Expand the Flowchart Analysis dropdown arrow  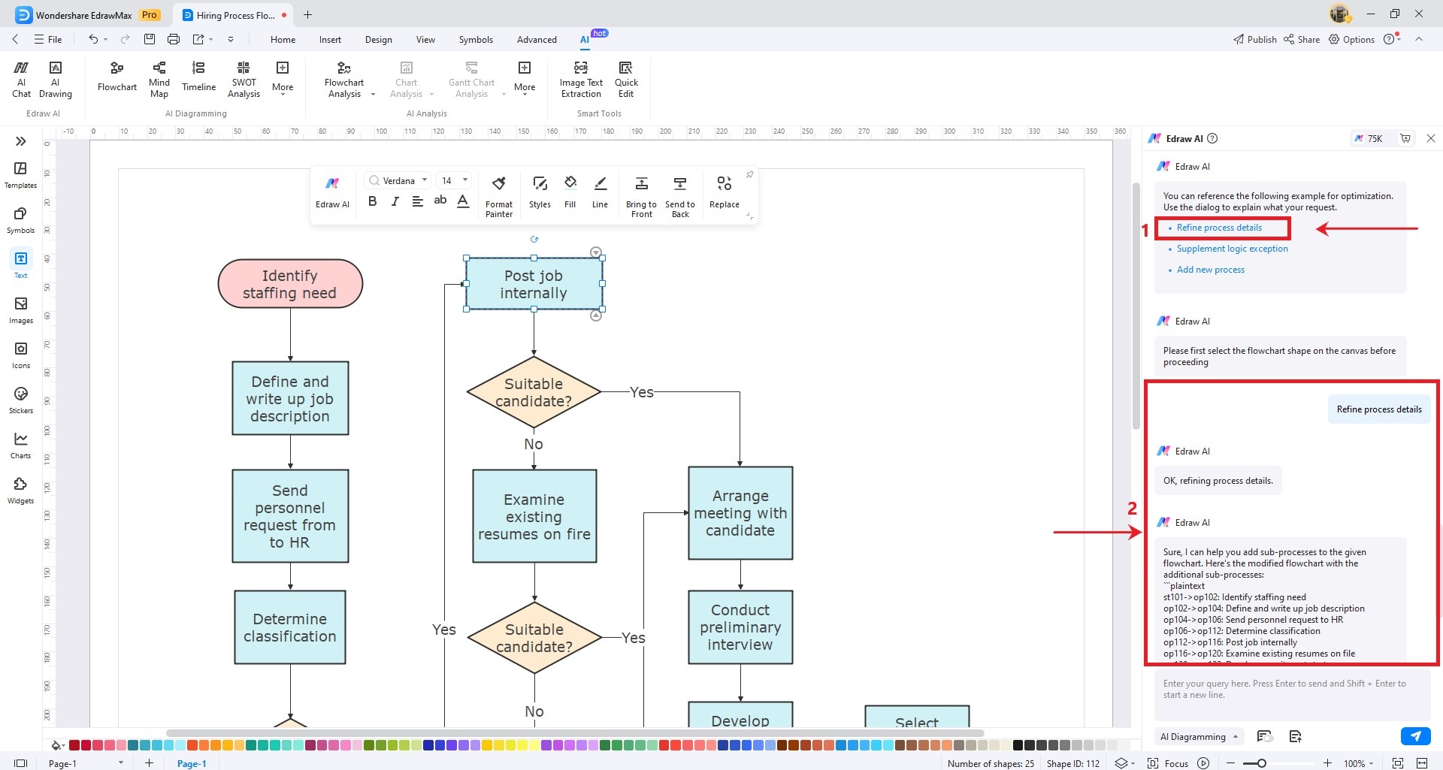tap(373, 95)
